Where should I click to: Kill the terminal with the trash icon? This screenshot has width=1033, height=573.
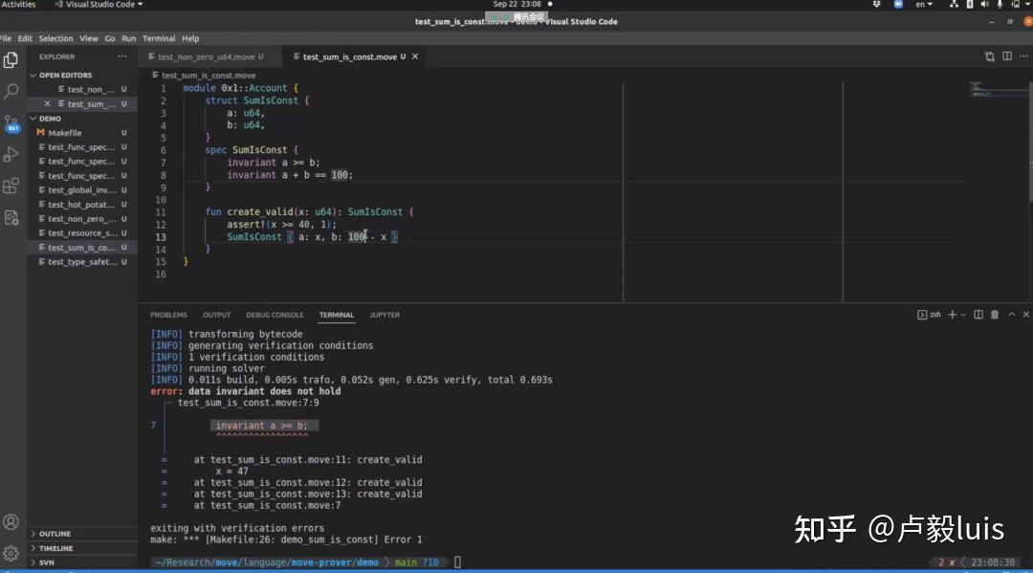(x=995, y=315)
